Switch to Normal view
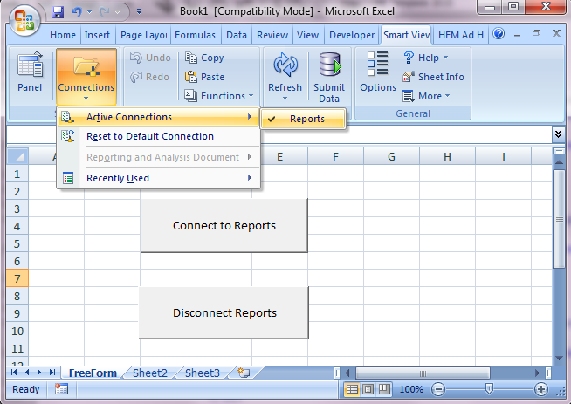This screenshot has height=404, width=571. tap(352, 389)
